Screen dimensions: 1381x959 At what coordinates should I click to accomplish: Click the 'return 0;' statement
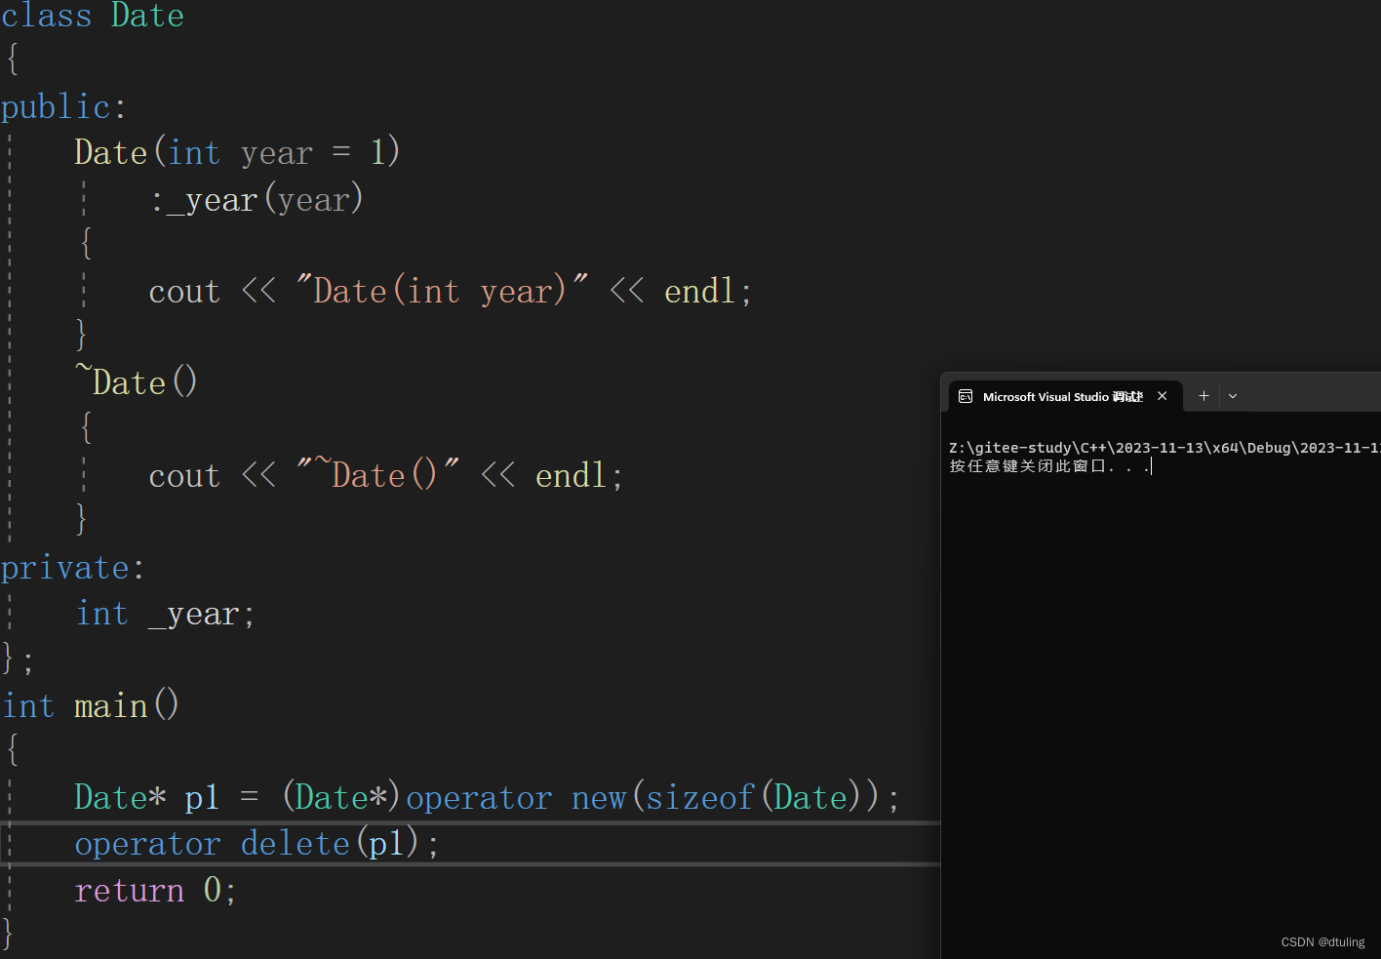coord(155,890)
